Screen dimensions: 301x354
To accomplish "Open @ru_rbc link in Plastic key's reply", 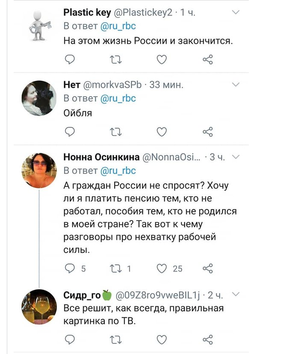I will tap(118, 26).
